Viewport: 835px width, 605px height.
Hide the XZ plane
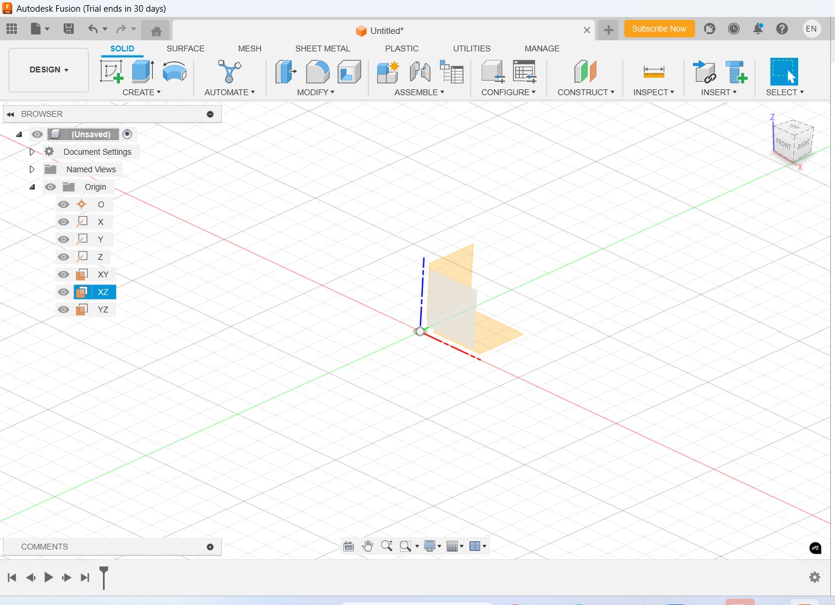coord(64,292)
